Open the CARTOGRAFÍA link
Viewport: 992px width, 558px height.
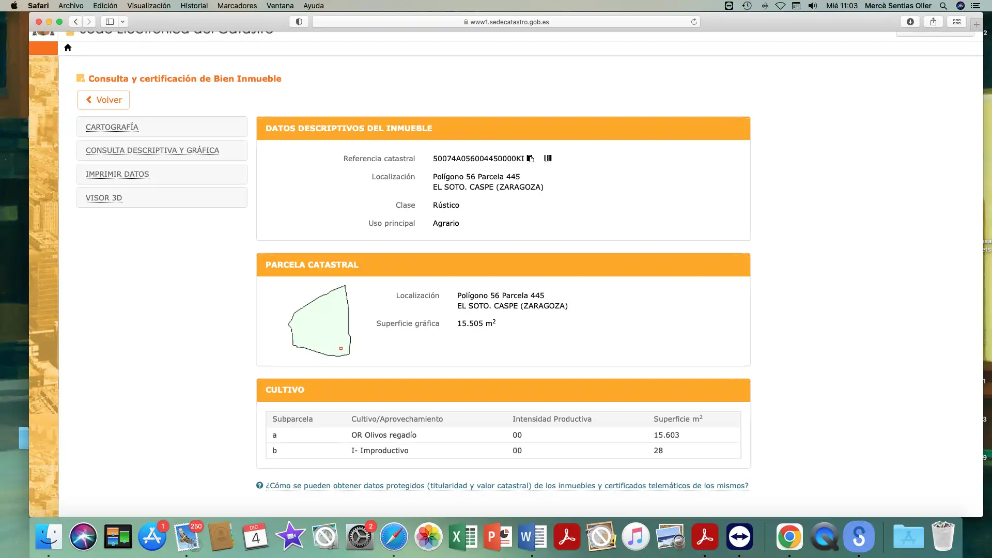(112, 127)
